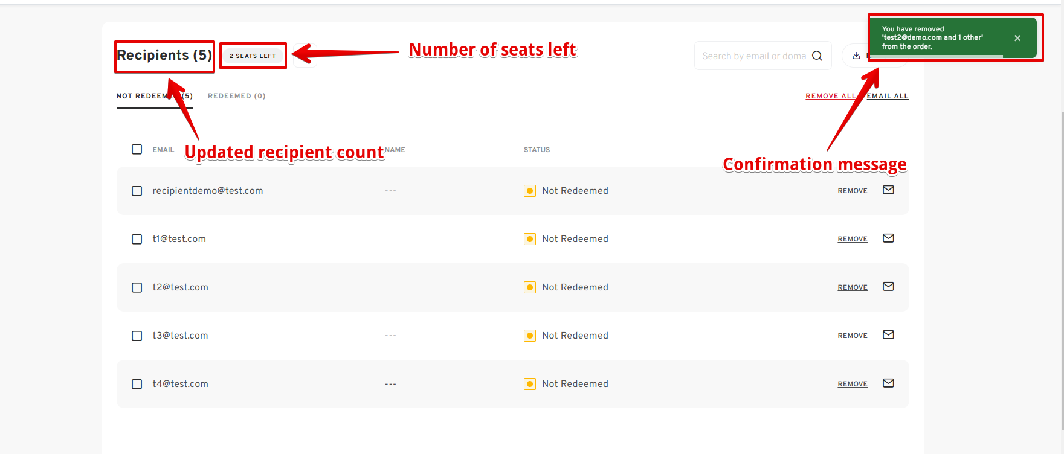Click envelope icon in t3@test.com row

(x=888, y=334)
